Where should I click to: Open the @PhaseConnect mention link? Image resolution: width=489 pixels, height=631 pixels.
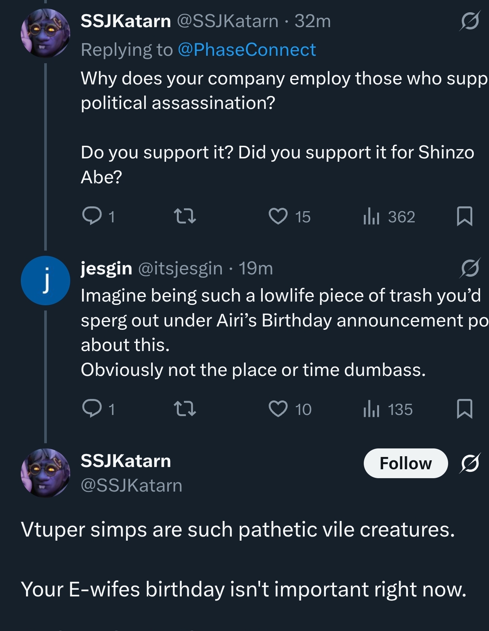tap(247, 50)
